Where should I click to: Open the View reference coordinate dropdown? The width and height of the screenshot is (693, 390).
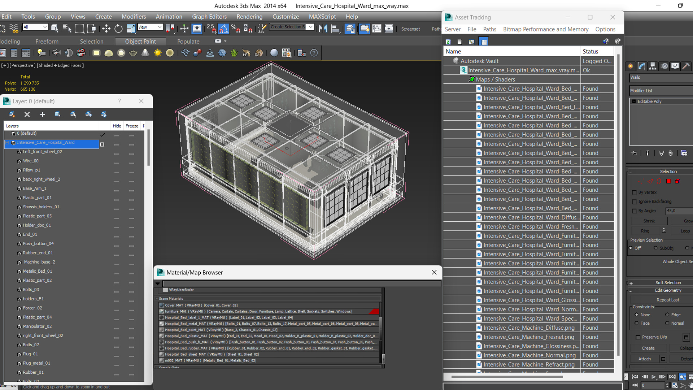[150, 27]
